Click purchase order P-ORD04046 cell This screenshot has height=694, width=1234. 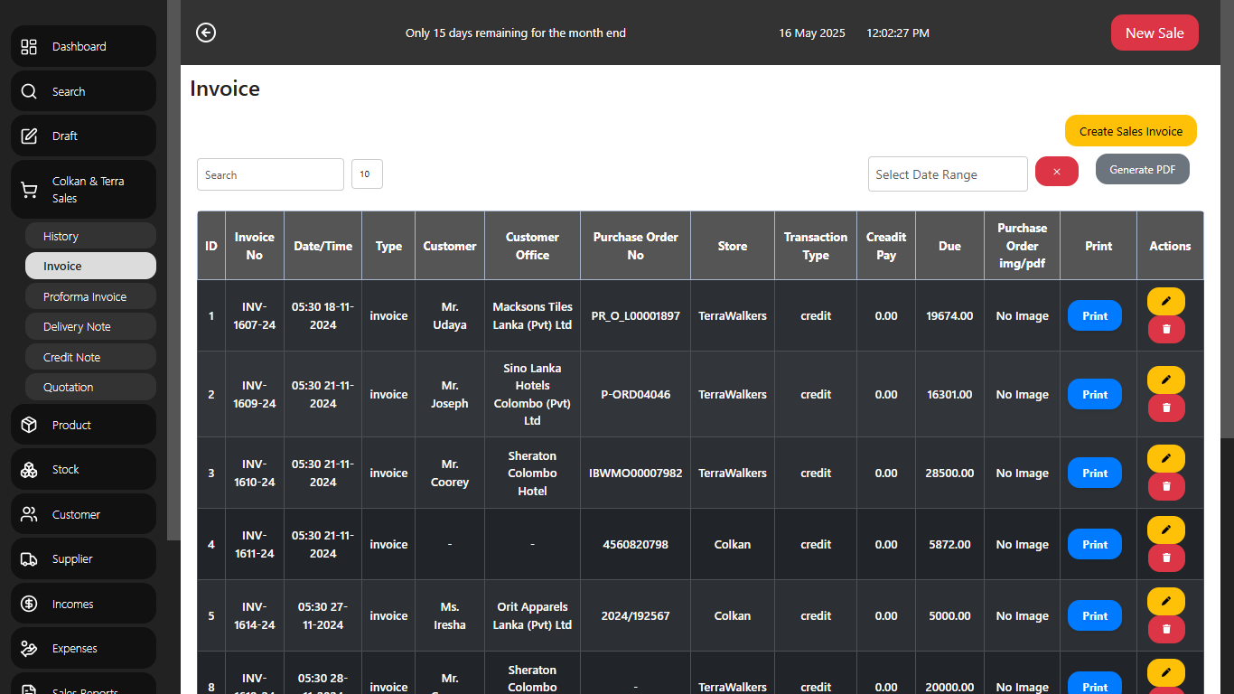tap(636, 395)
